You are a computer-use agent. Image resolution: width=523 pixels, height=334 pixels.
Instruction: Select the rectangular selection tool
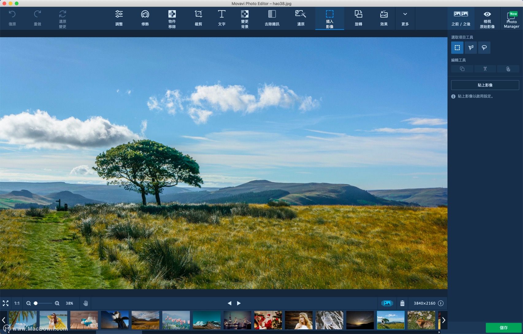click(457, 48)
